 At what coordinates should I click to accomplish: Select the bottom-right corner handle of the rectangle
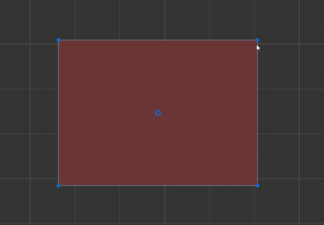[257, 185]
